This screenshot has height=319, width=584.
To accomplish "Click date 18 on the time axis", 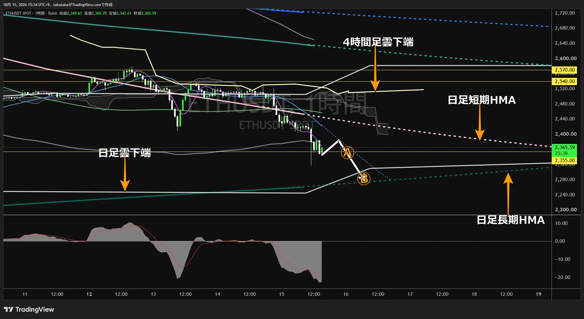I will tap(474, 294).
